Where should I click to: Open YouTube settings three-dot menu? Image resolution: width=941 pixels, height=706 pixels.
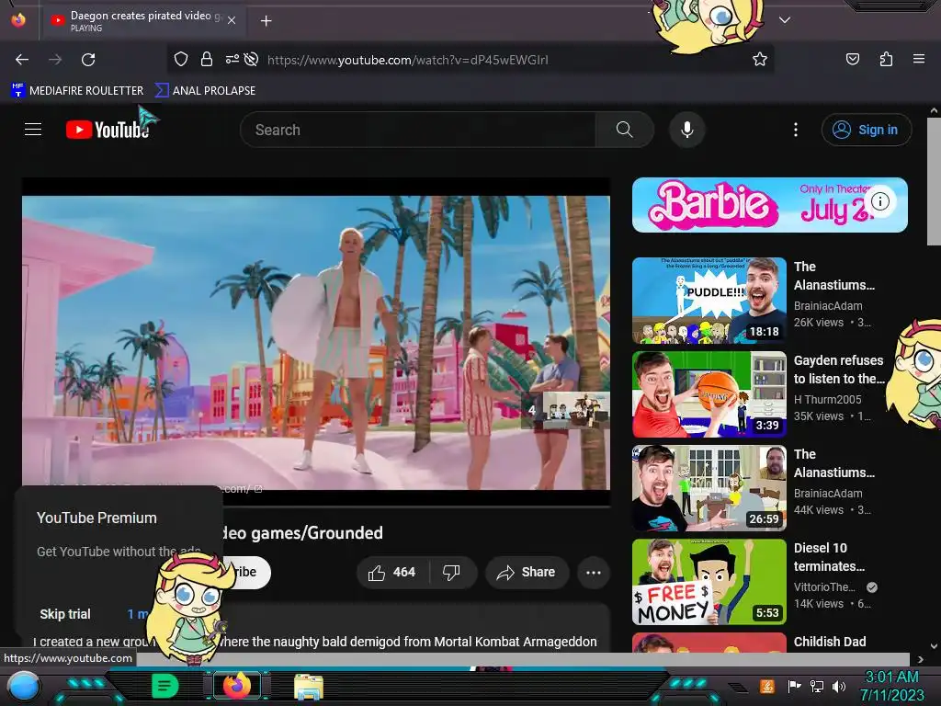[x=796, y=130]
